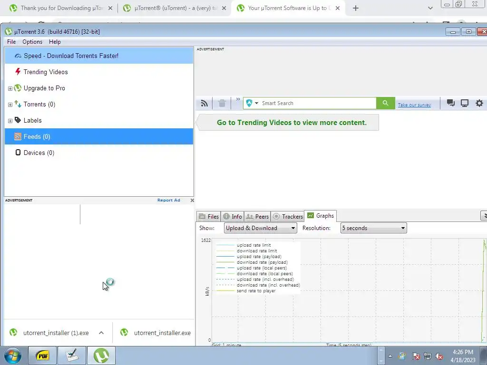Open the Show Upload & Download dropdown

(260, 228)
